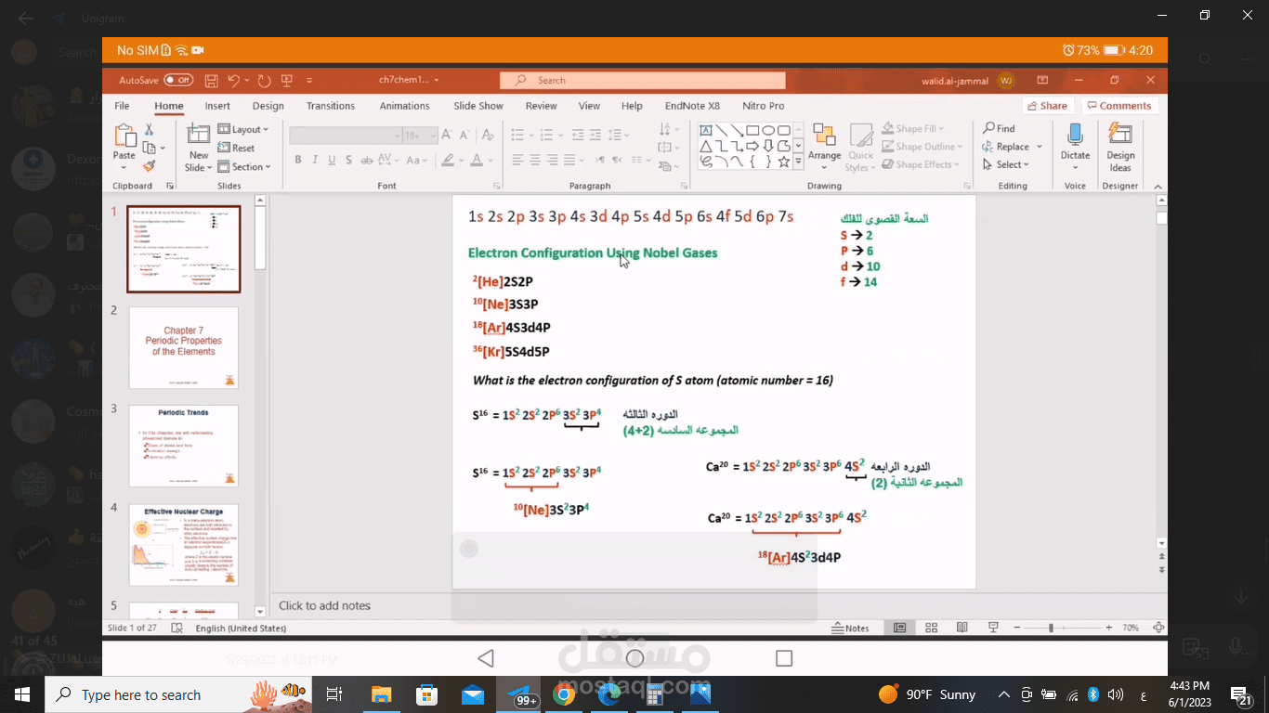1269x713 pixels.
Task: Click the Comments button
Action: coord(1119,106)
